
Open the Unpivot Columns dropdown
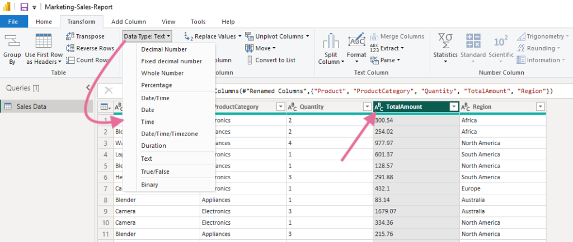point(277,36)
